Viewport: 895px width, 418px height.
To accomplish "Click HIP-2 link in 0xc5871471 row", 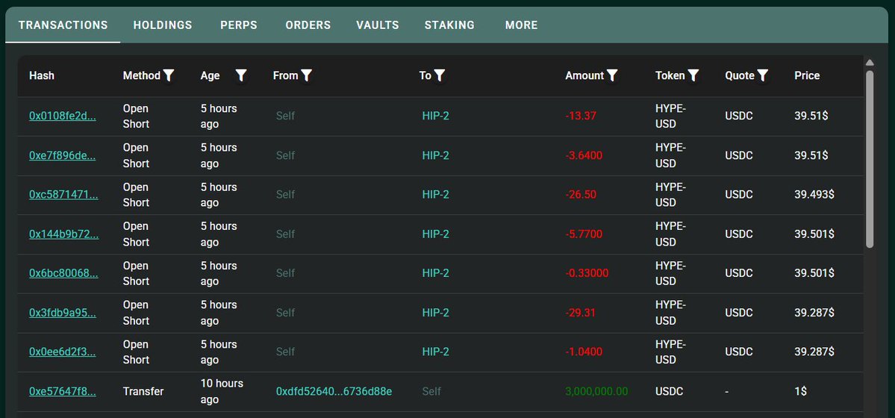I will [435, 195].
